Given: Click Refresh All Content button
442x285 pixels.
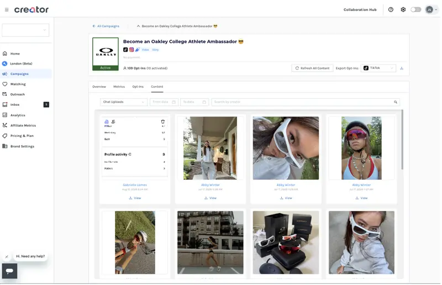Looking at the screenshot, I should click(x=312, y=68).
